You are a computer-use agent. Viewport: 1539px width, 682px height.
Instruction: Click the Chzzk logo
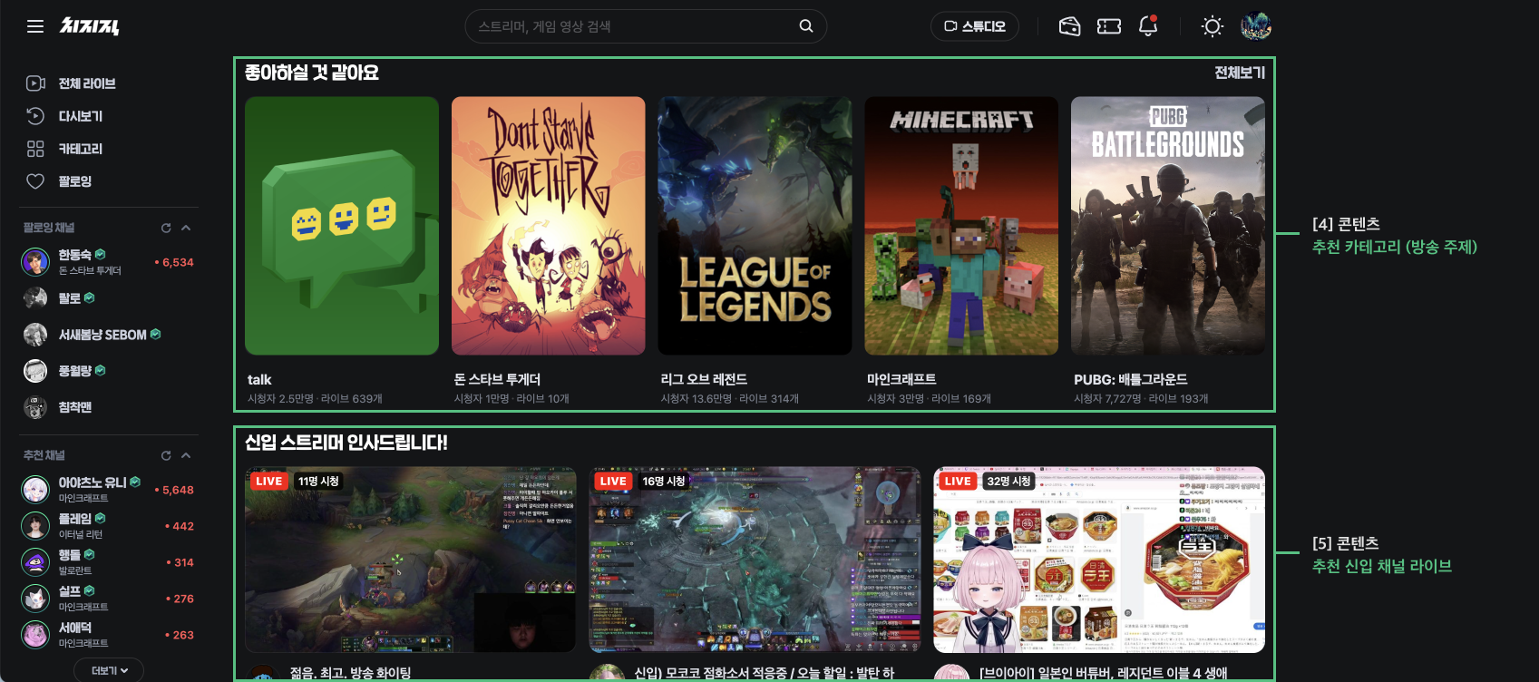pos(90,26)
